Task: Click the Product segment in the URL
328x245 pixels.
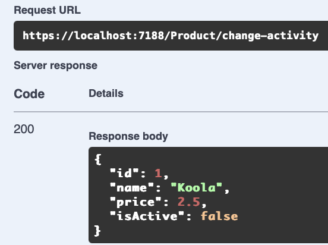Action: click(x=193, y=36)
